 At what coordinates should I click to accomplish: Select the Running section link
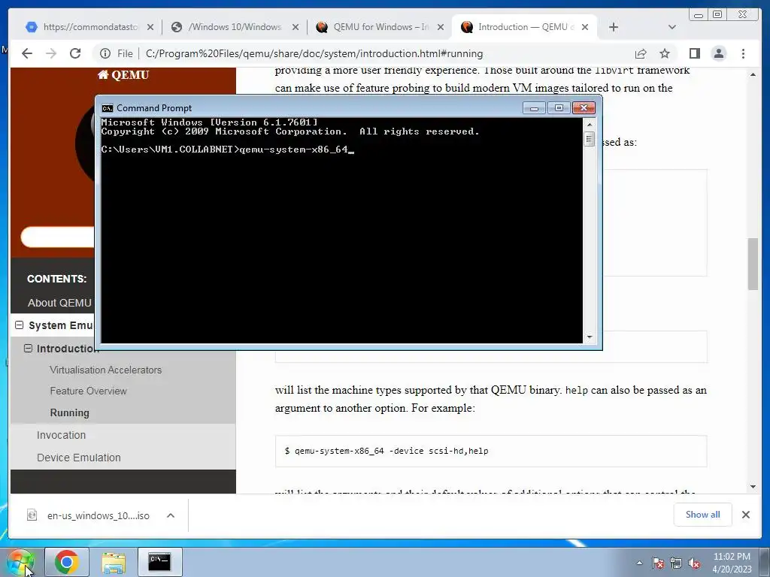click(70, 412)
